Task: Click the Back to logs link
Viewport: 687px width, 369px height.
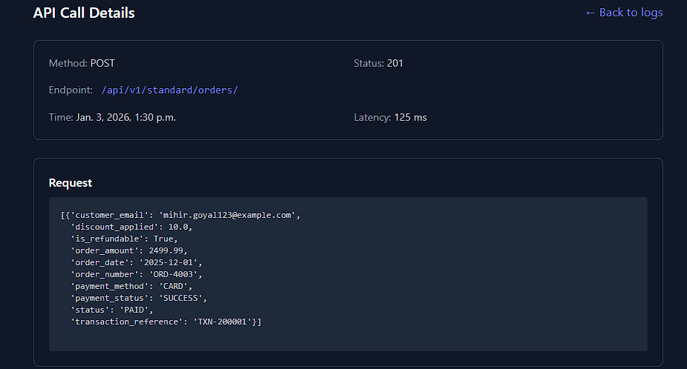Action: click(x=623, y=13)
